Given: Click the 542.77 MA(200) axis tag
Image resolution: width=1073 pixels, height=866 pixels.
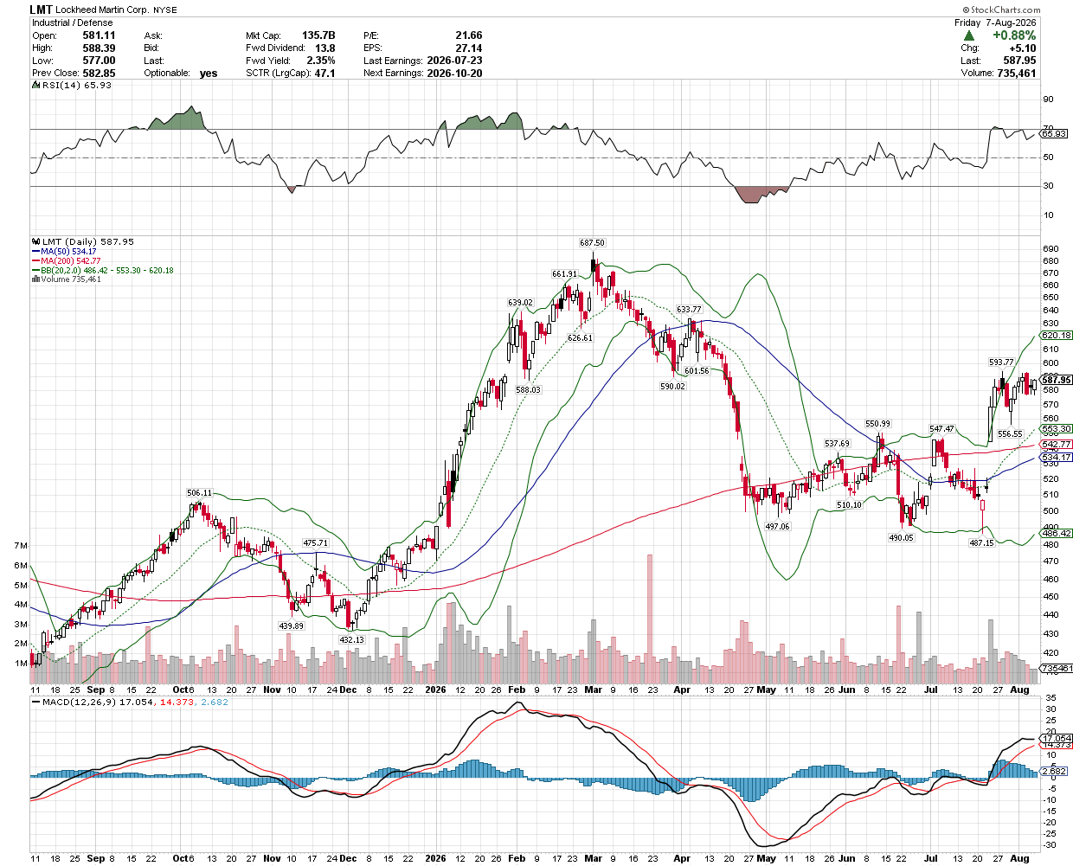Looking at the screenshot, I should pos(1057,445).
